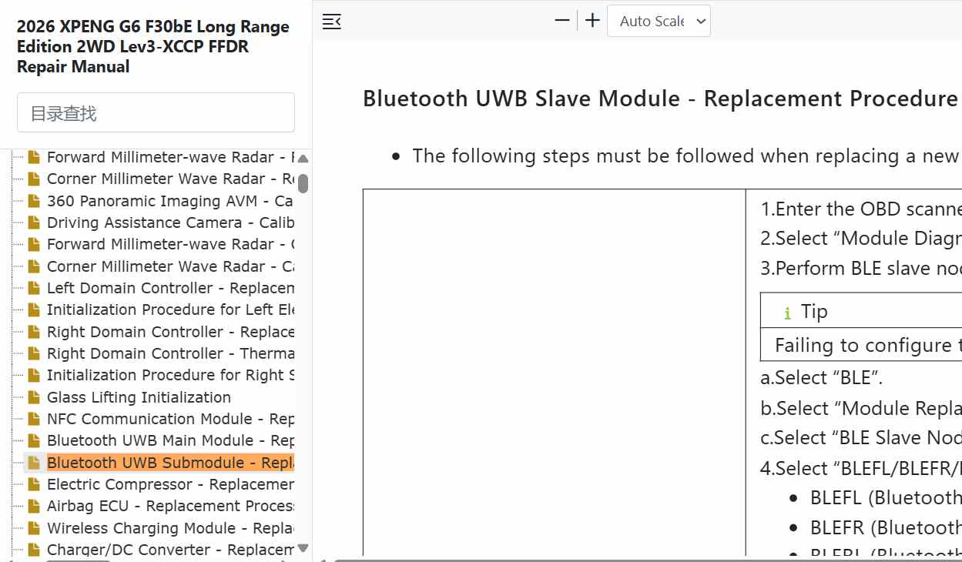Open Airbag ECU - Replacement Process entry

(x=170, y=506)
